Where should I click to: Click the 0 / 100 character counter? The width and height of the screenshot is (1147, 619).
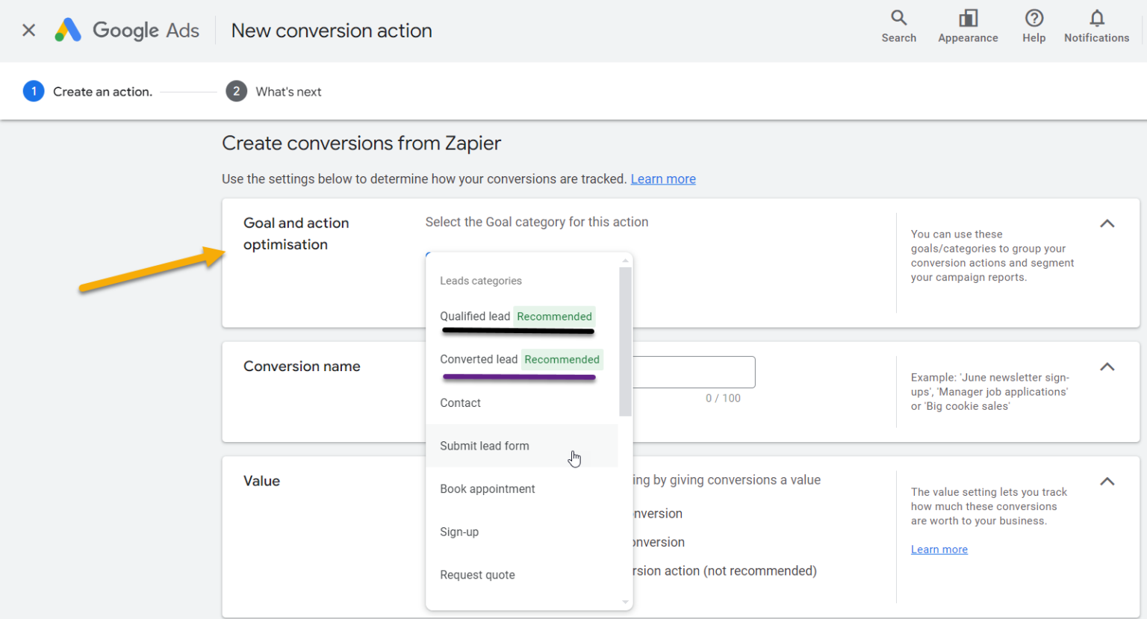click(x=723, y=399)
